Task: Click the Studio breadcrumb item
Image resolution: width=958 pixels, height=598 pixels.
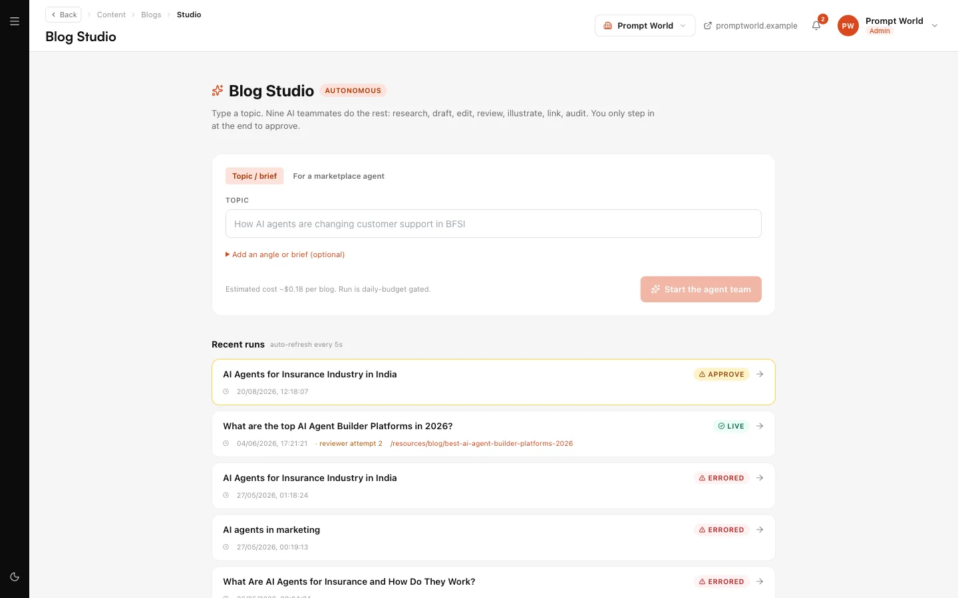Action: coord(189,15)
